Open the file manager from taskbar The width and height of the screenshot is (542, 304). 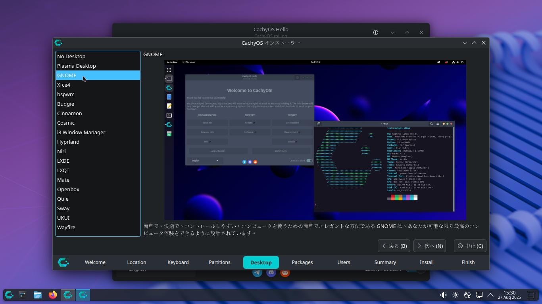[x=38, y=295]
